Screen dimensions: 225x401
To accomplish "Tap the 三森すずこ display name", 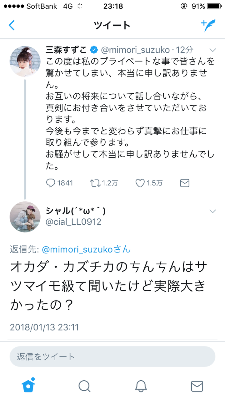I will coord(66,49).
